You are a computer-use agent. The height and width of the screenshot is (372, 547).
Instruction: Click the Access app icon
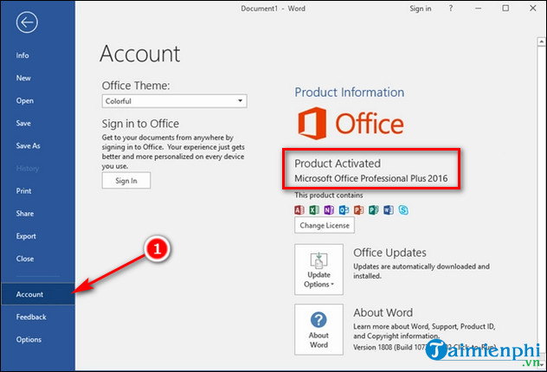point(299,210)
